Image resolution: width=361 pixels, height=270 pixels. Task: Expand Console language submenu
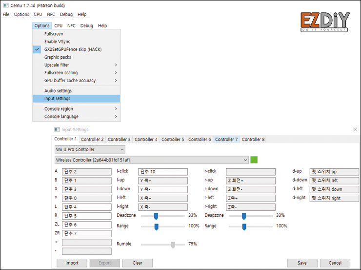(x=77, y=116)
